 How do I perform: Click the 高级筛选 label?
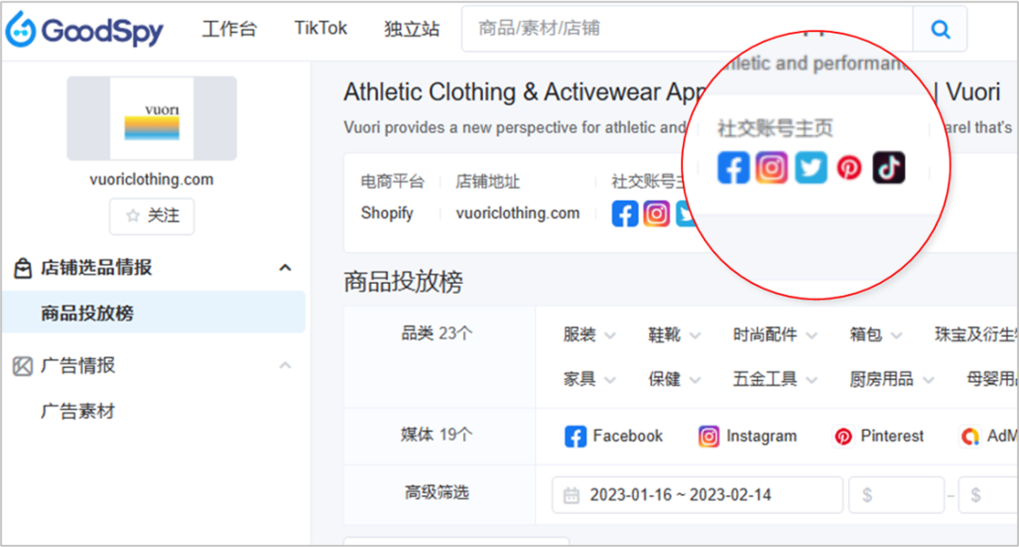pos(436,492)
